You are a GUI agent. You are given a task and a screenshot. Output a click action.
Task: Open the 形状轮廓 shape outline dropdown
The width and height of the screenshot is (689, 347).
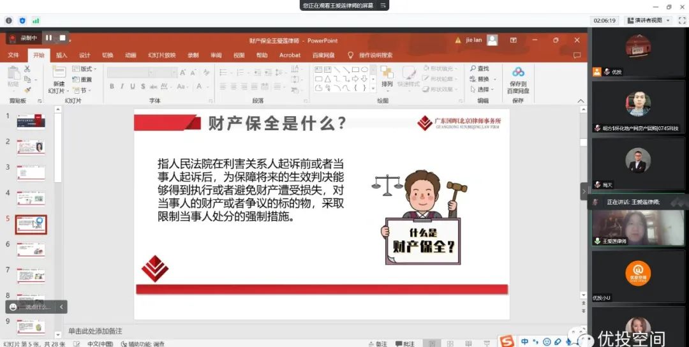point(440,78)
